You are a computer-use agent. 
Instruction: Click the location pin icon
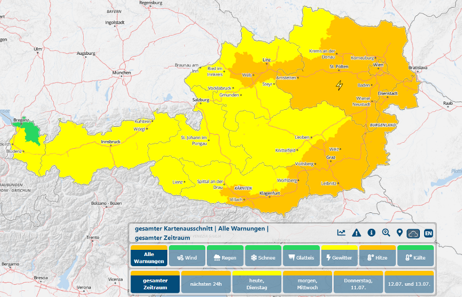[x=400, y=233]
